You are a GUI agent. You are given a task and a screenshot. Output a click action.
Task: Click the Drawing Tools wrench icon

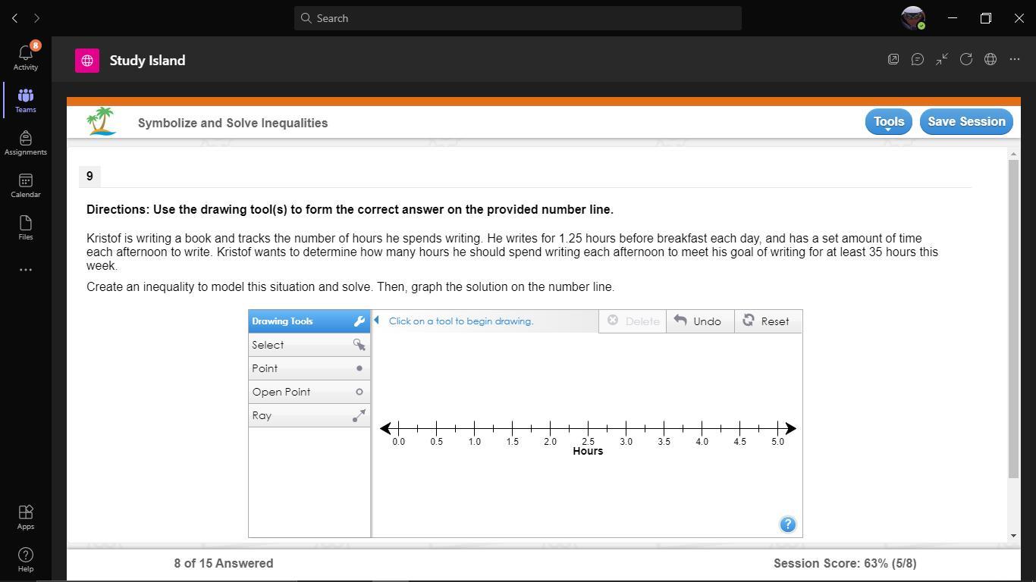359,321
